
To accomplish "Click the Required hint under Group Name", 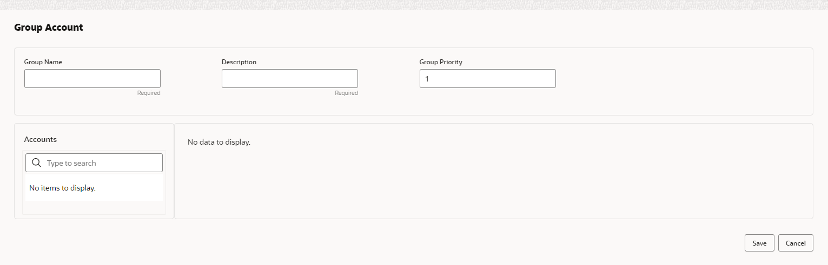I will [149, 93].
